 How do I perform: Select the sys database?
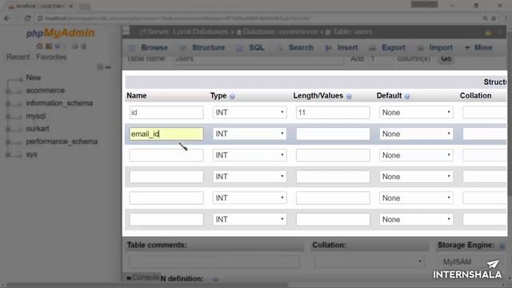(32, 154)
